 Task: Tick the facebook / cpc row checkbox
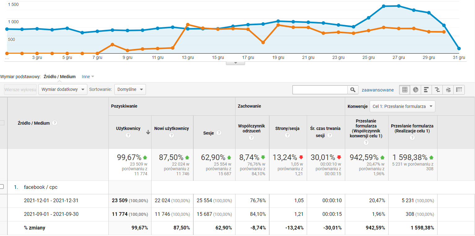coord(2,187)
